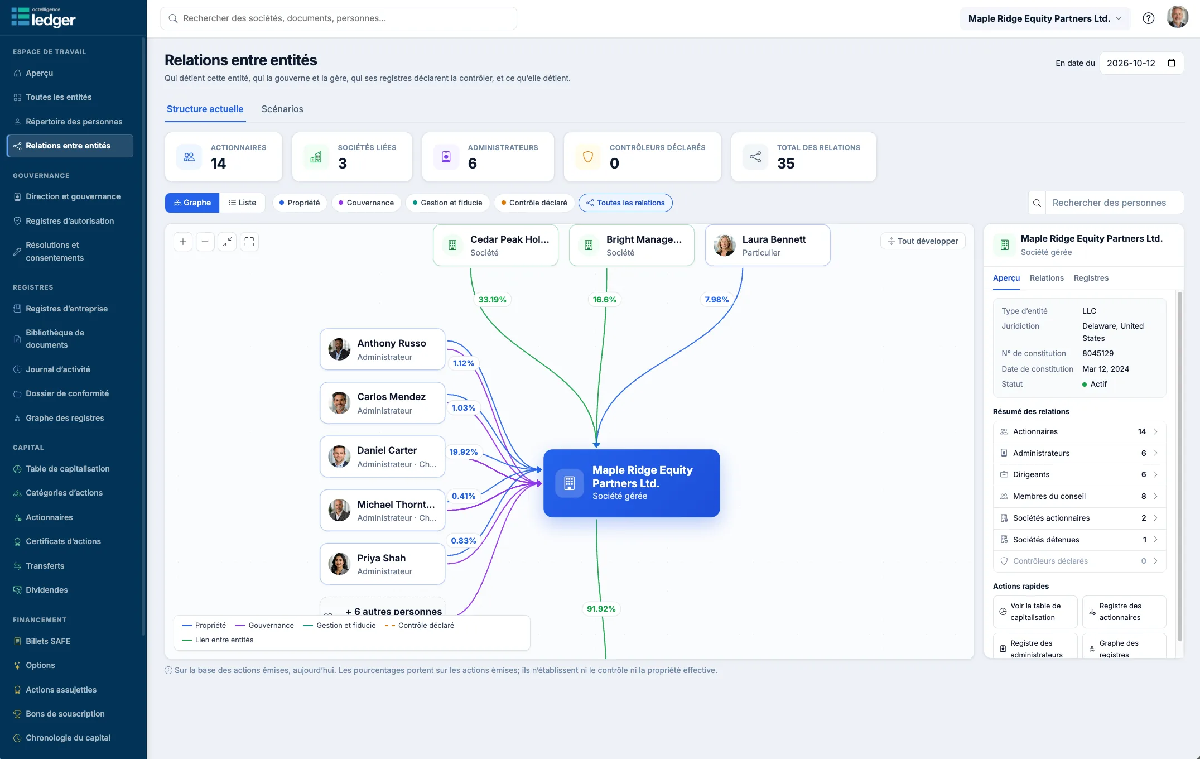Image resolution: width=1200 pixels, height=759 pixels.
Task: Click the Sociétés liées stat card icon
Action: click(316, 157)
